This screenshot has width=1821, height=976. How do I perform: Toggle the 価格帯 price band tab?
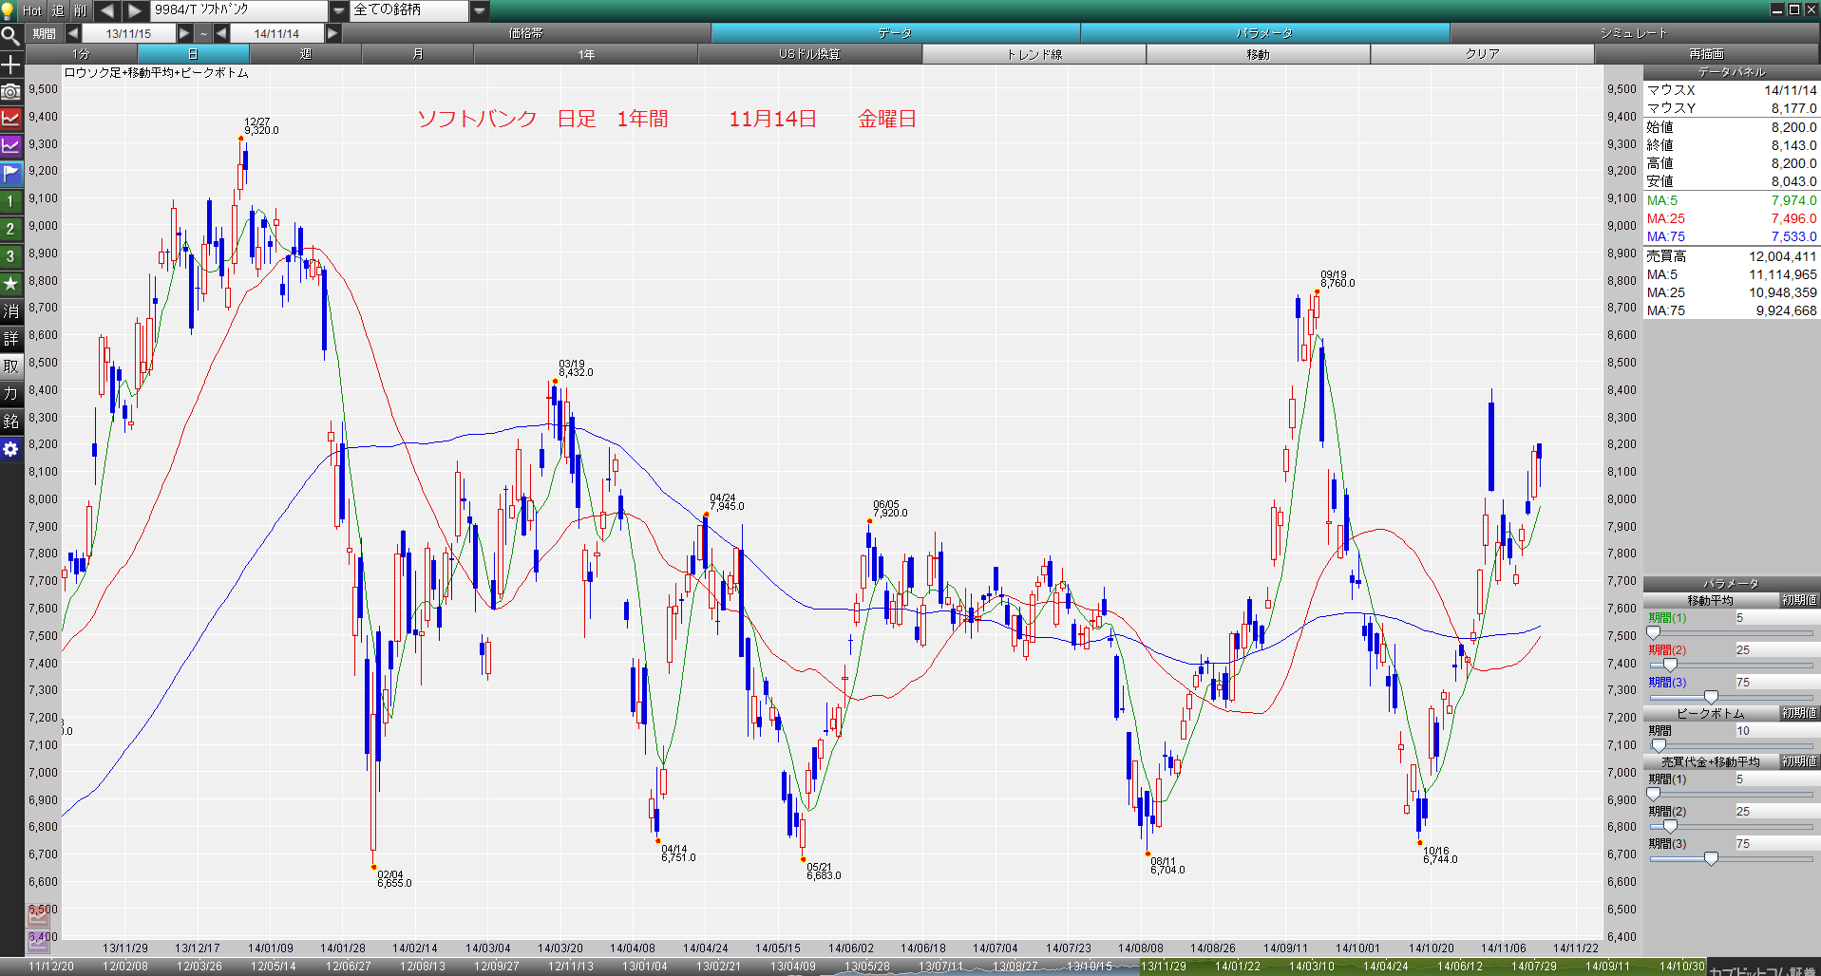[525, 33]
